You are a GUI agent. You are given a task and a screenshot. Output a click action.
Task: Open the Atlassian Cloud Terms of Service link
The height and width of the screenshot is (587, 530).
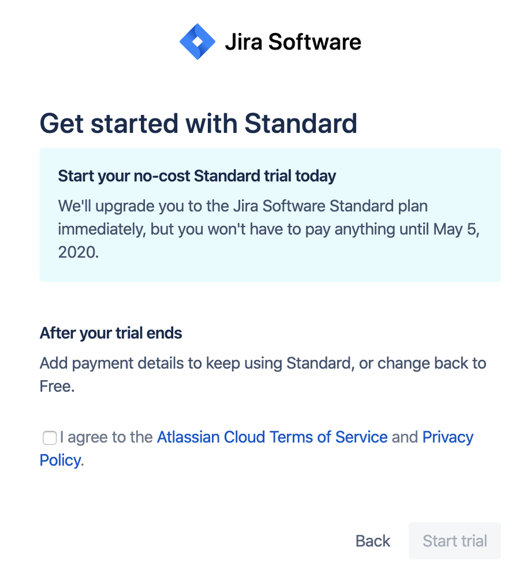(x=272, y=437)
